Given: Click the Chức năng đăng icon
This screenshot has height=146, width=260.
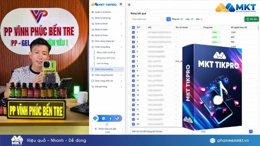Looking at the screenshot, I should [x=93, y=47].
